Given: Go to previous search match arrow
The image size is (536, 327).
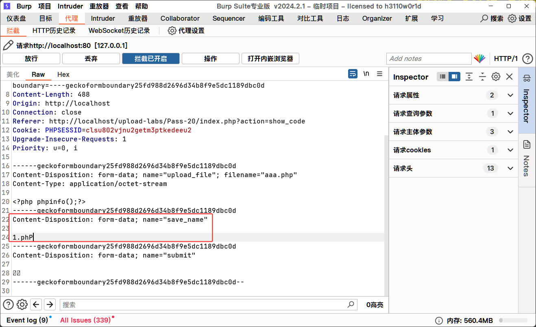Looking at the screenshot, I should 36,304.
